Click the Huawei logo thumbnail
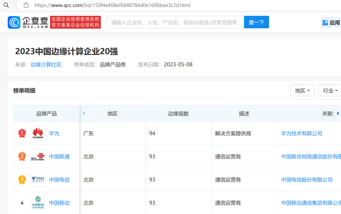The width and height of the screenshot is (341, 214). coord(38,133)
